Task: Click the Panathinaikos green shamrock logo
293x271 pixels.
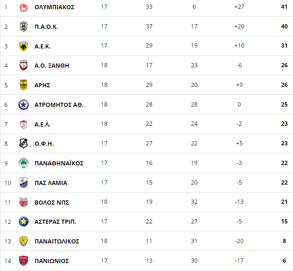Action: (23, 163)
